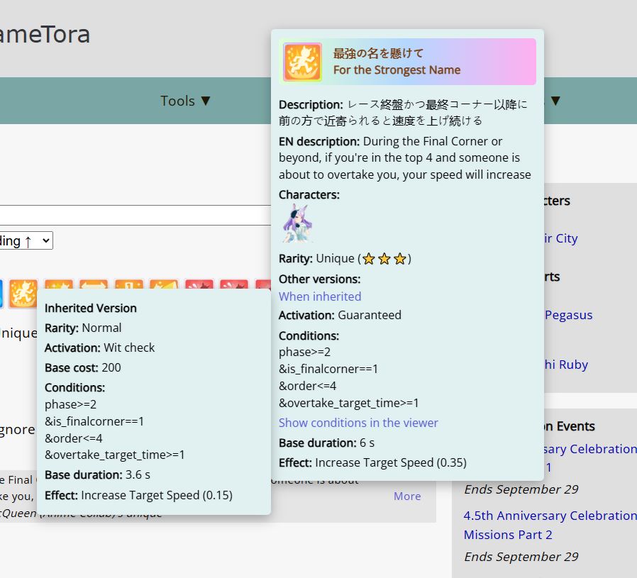Click the 'Inherited Version' heading
The image size is (637, 578).
coord(91,308)
